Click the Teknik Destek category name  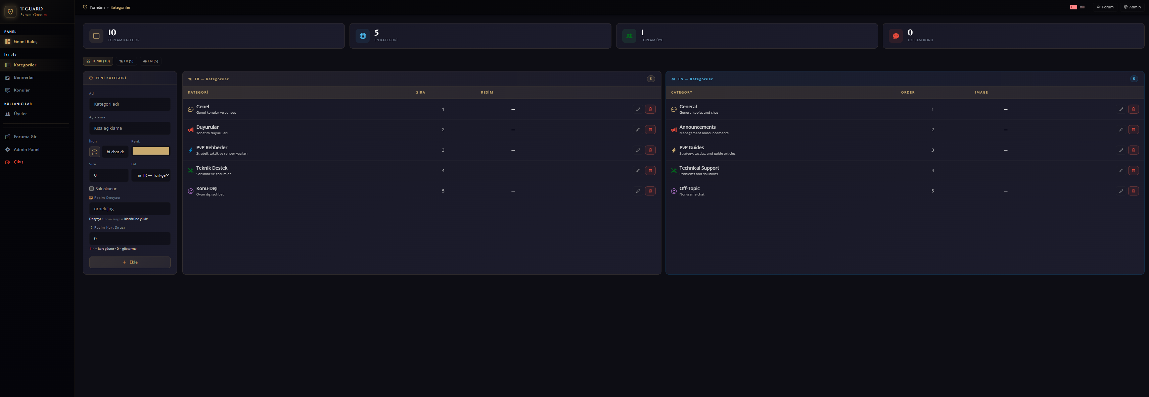tap(212, 168)
